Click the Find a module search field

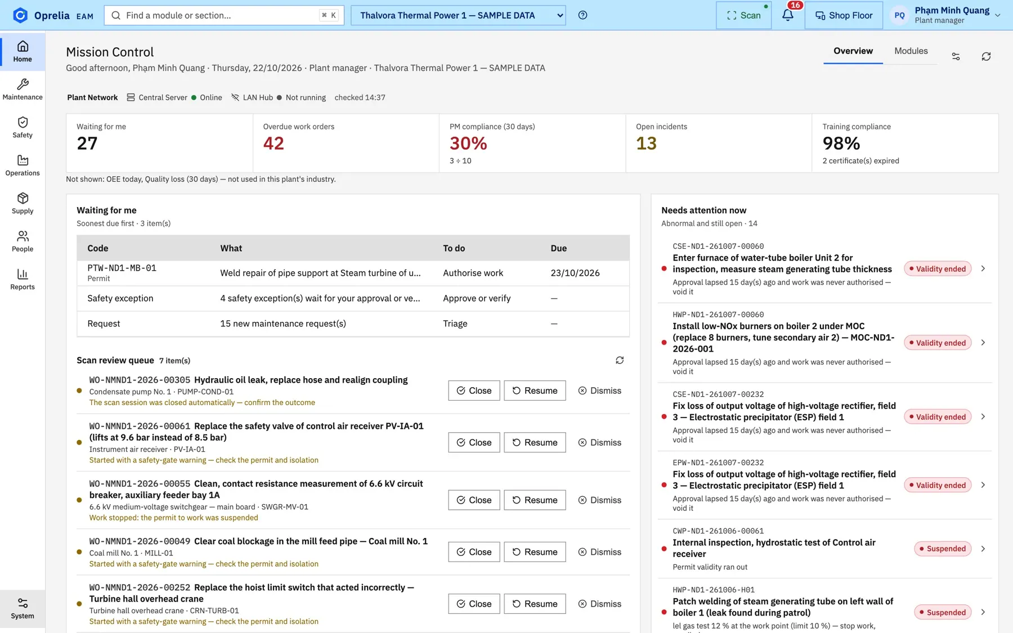[x=224, y=15]
